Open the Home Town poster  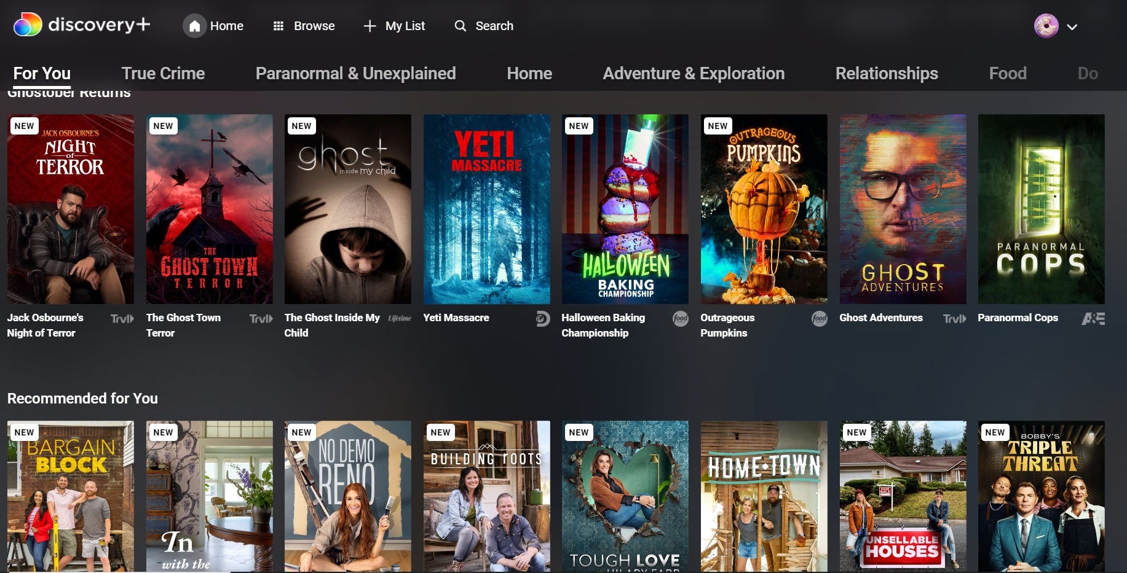tap(764, 496)
